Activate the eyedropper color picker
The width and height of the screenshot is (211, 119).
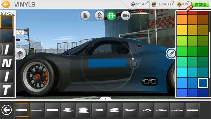[171, 54]
